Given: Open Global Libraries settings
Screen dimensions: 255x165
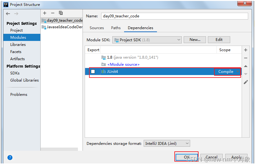Looking at the screenshot, I should coord(25,80).
